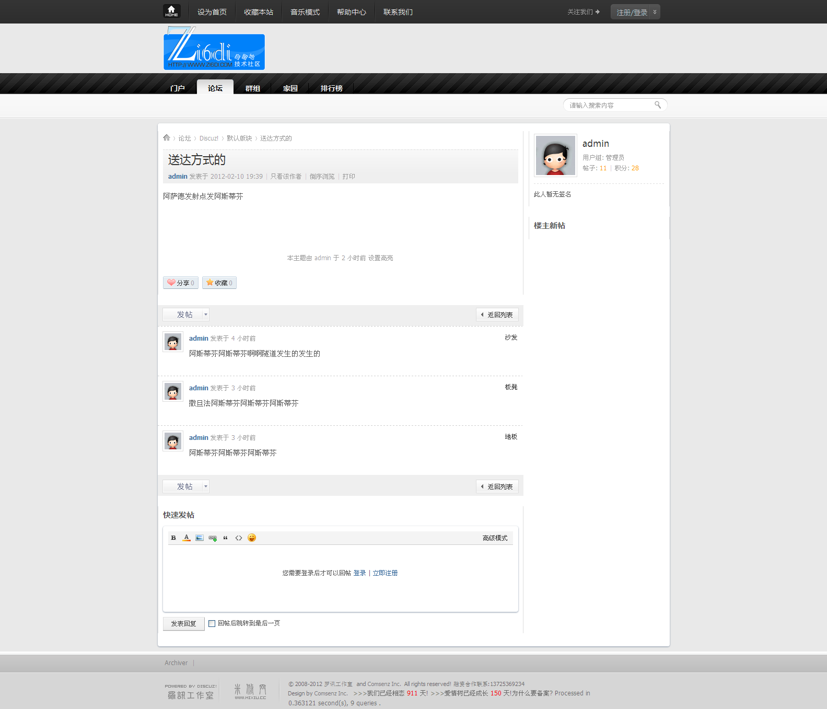Image resolution: width=827 pixels, height=709 pixels.
Task: Click the 发表回复 button
Action: [x=184, y=624]
